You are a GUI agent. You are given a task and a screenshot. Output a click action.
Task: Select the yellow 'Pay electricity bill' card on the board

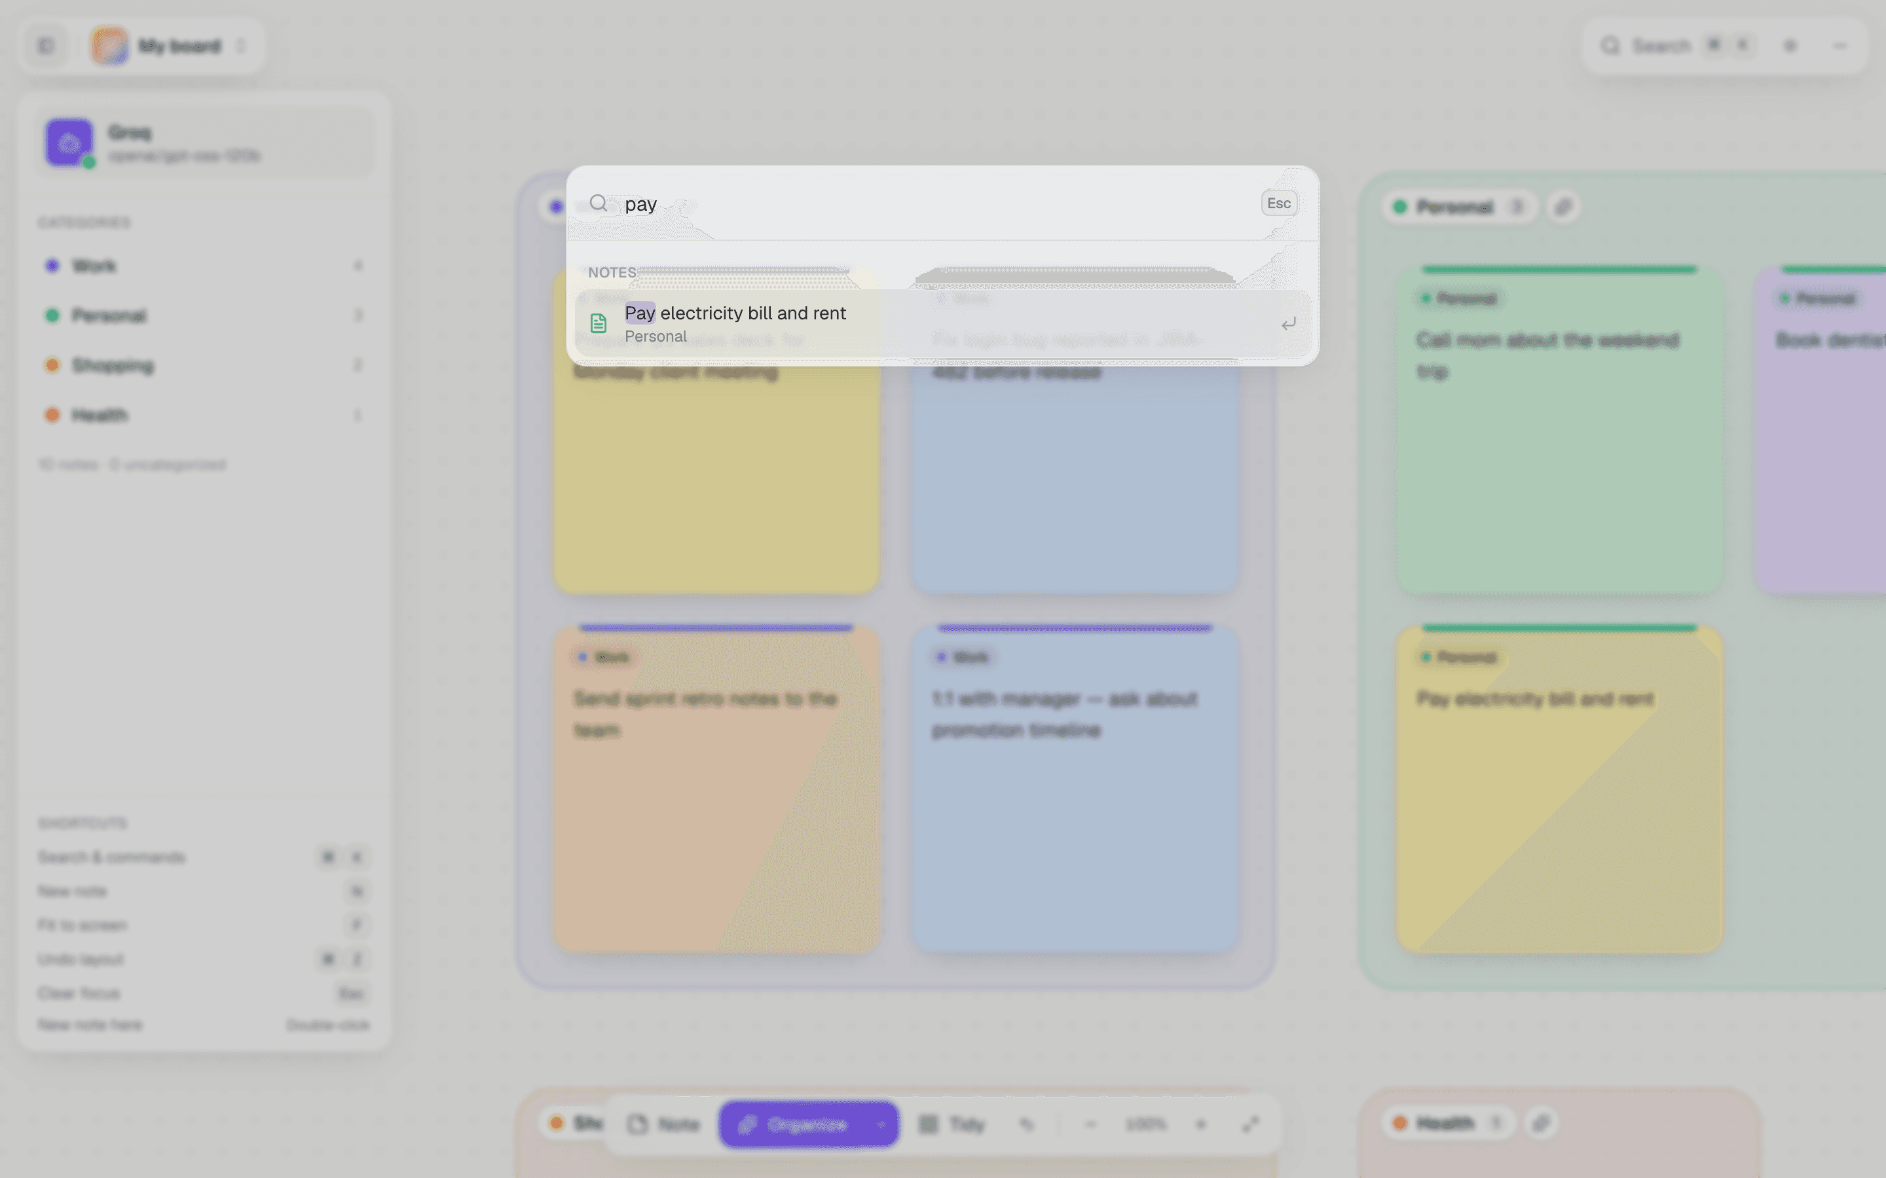click(x=1559, y=789)
